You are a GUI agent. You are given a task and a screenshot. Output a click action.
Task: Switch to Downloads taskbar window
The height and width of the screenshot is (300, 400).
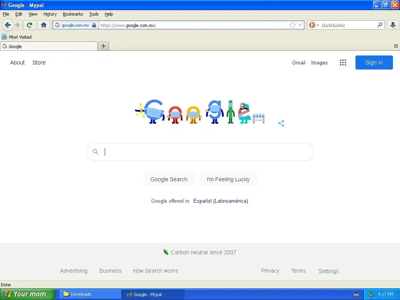click(90, 294)
